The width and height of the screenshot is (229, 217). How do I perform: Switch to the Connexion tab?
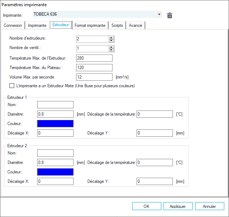tap(13, 25)
